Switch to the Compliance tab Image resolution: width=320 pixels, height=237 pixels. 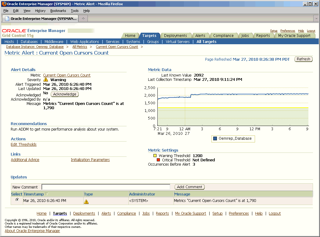[x=224, y=35]
